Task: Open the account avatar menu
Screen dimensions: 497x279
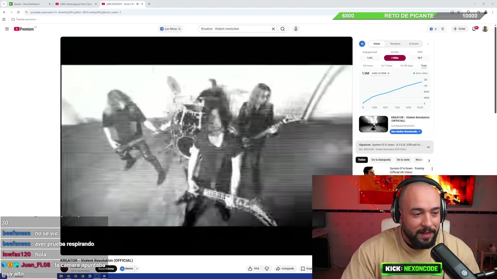Action: (485, 29)
